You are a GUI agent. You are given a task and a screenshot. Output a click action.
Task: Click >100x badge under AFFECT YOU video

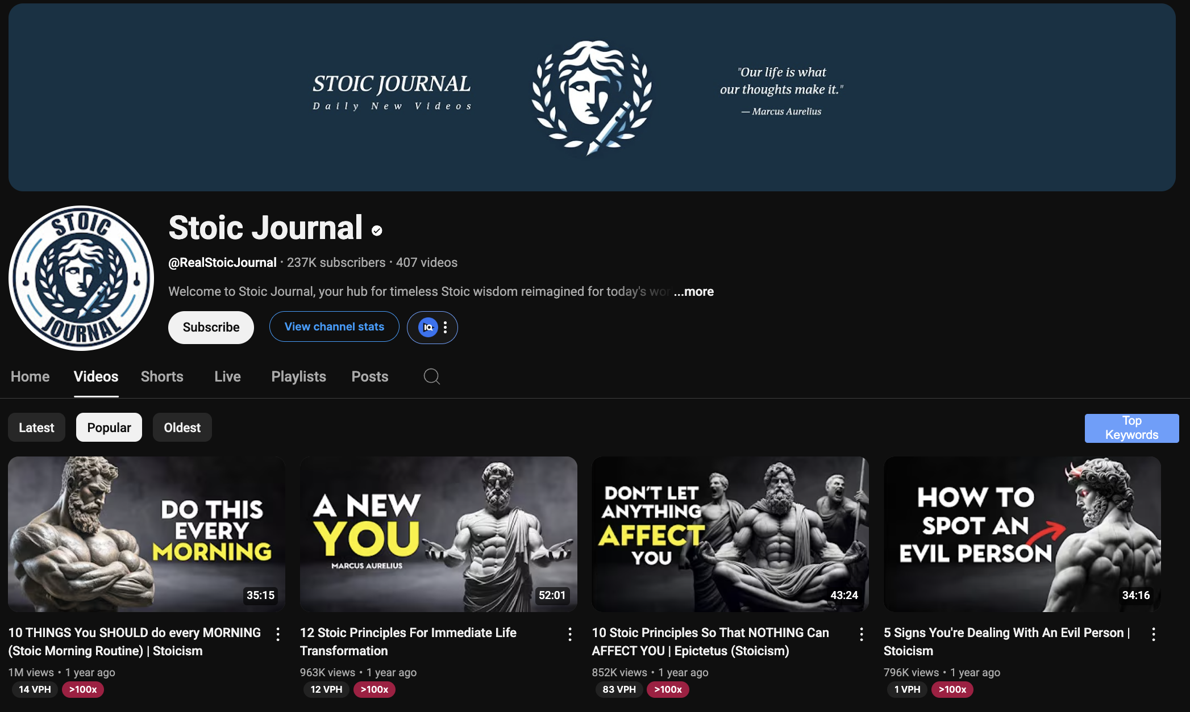click(x=668, y=689)
